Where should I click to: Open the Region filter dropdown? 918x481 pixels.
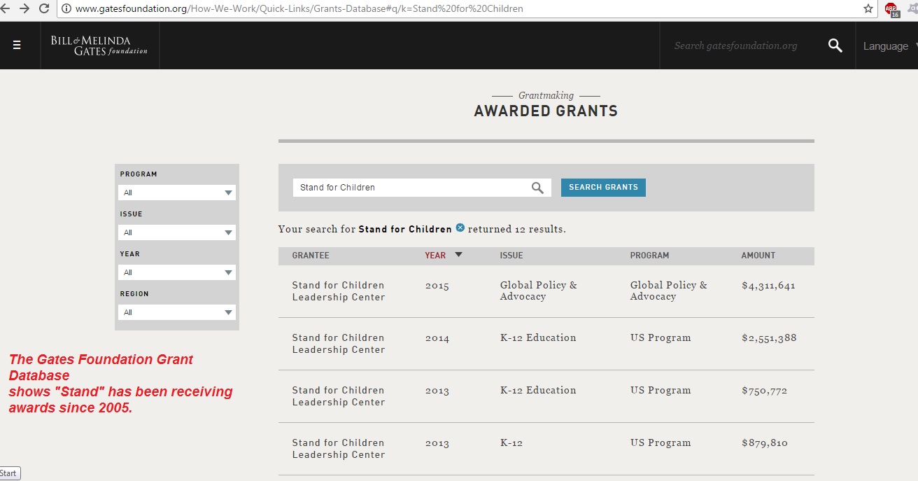point(177,312)
